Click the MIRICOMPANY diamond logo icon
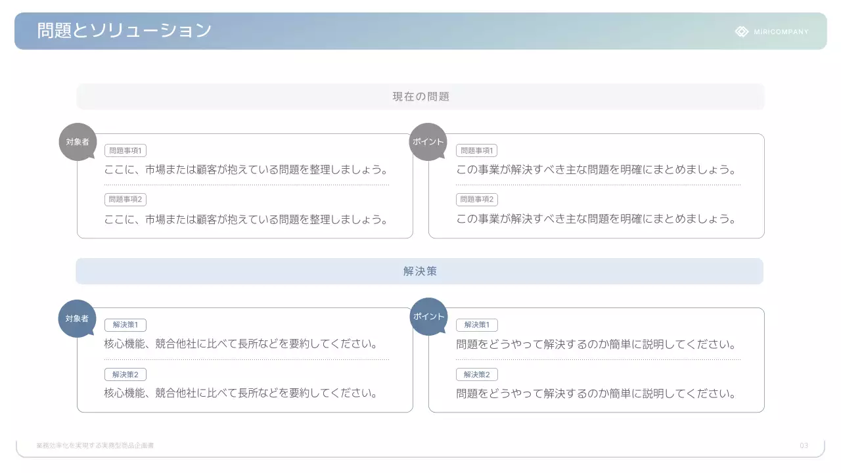This screenshot has width=841, height=473. pyautogui.click(x=742, y=31)
